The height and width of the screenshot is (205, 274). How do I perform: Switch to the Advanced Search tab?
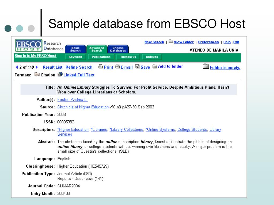(x=97, y=49)
